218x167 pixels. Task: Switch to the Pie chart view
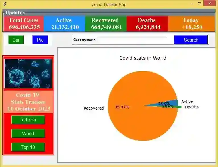click(40, 40)
